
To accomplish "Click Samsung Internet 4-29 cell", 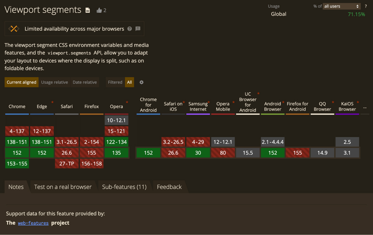I will click(x=198, y=142).
